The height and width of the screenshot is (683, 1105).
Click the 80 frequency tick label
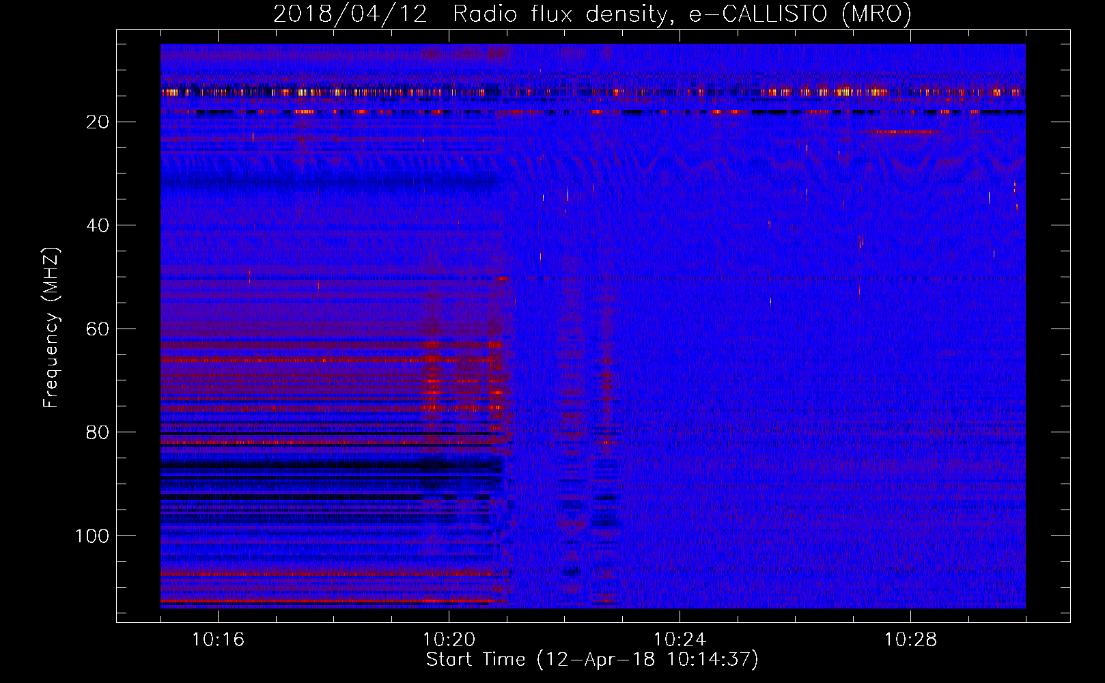coord(98,432)
